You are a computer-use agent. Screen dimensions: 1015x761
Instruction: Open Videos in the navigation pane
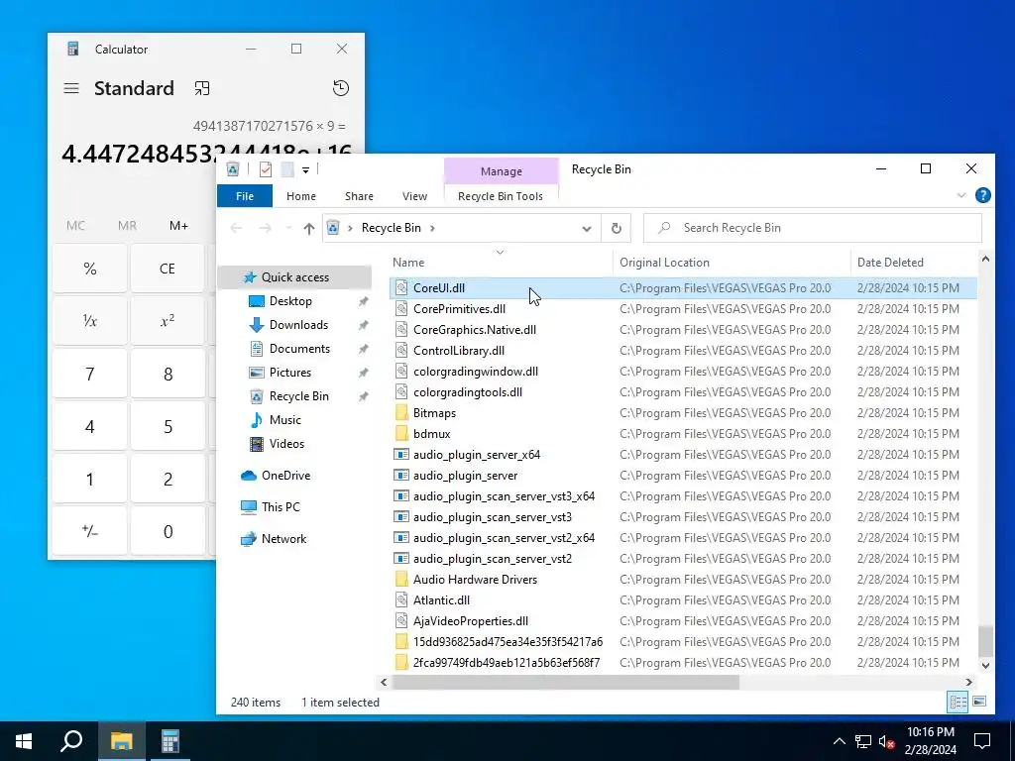pos(286,444)
